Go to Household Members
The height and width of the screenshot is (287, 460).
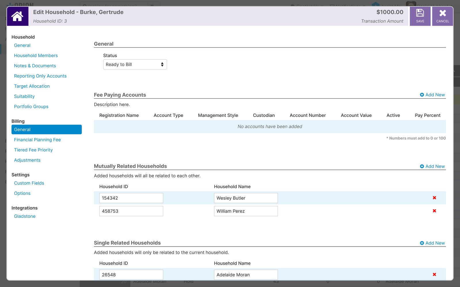click(36, 56)
